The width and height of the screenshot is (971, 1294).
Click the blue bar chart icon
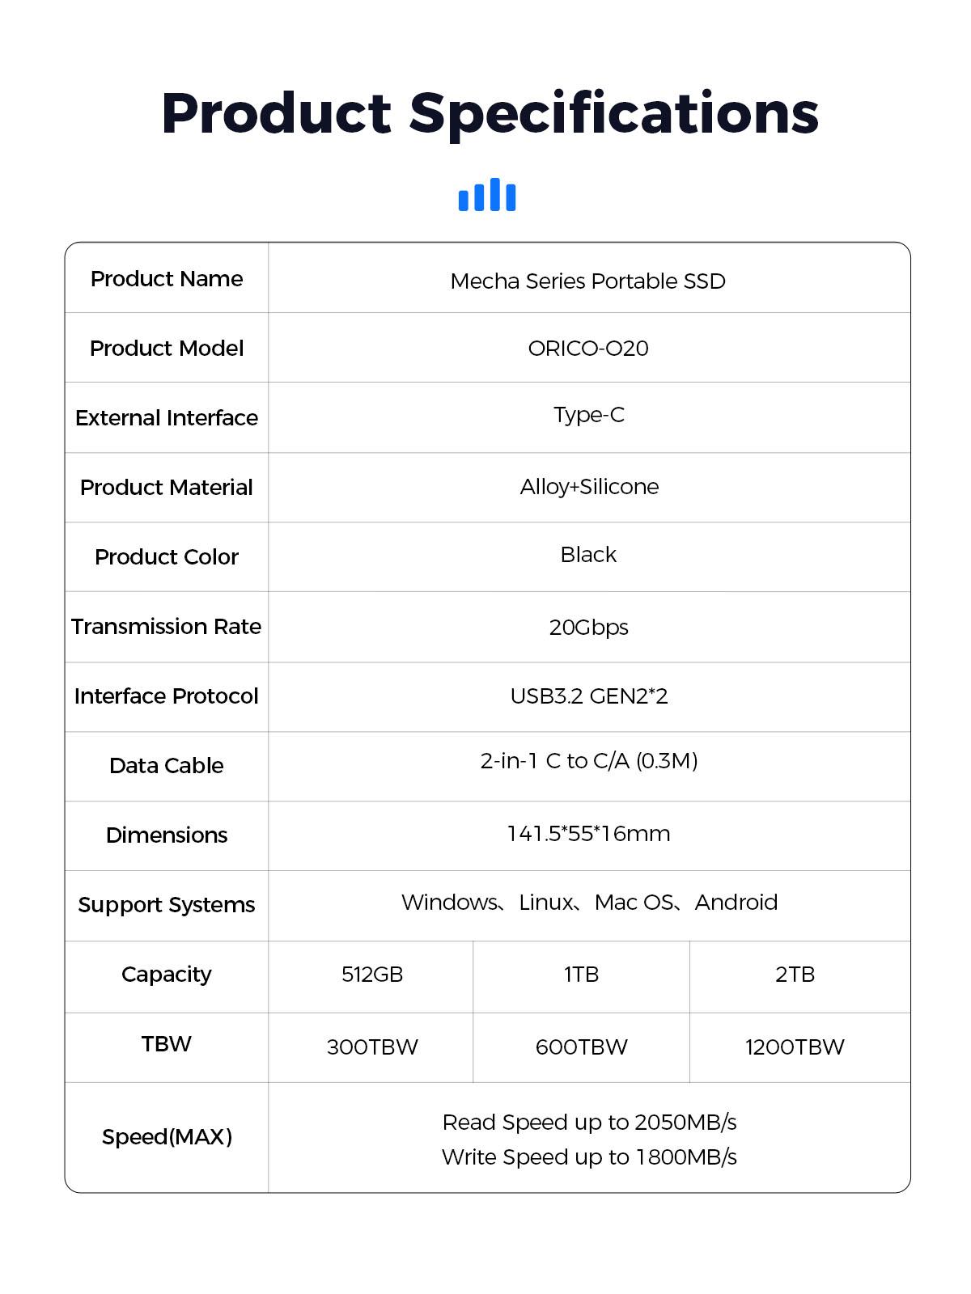(487, 195)
